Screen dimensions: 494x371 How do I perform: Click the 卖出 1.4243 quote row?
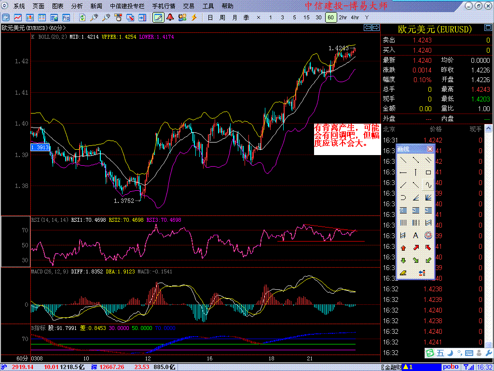pos(437,40)
